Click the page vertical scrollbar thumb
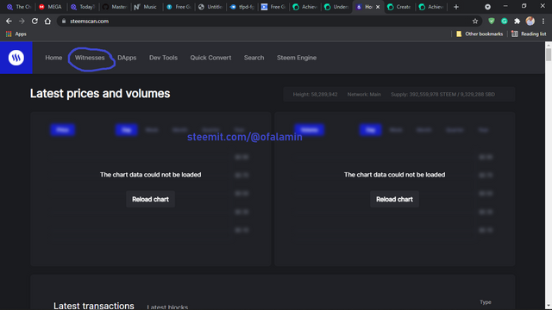The image size is (552, 310). point(549,55)
